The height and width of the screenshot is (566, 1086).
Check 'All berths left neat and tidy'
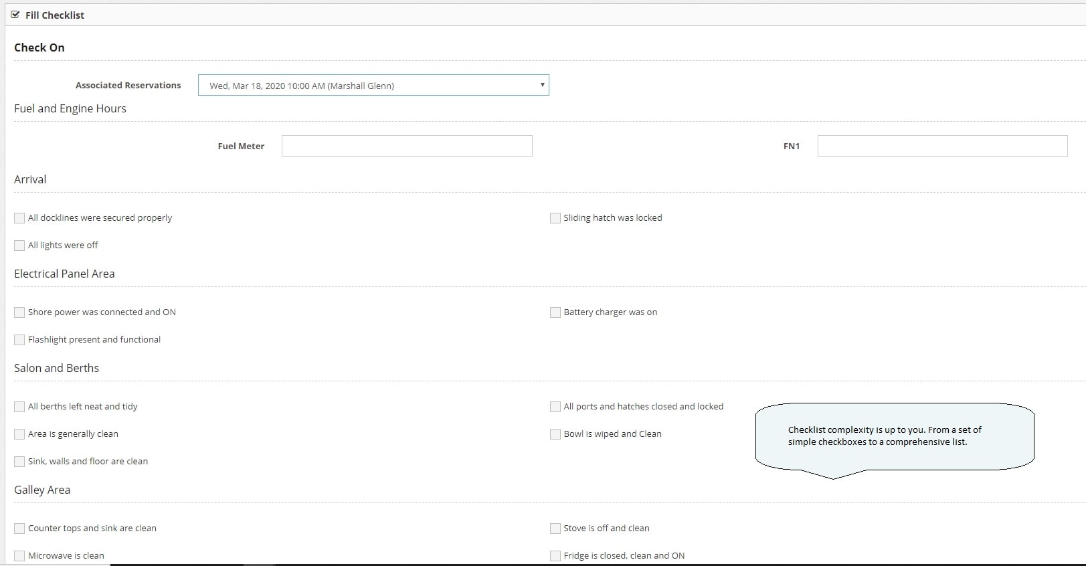point(19,407)
